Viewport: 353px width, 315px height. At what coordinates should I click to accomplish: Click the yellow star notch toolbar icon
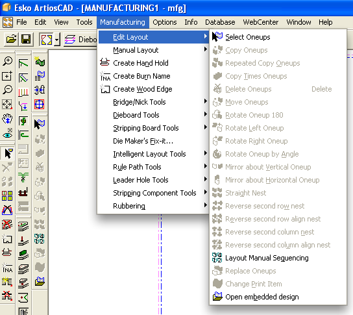[7, 282]
